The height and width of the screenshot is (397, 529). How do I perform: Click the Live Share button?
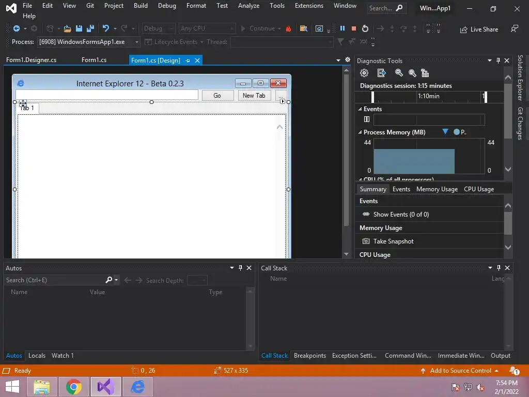[479, 29]
